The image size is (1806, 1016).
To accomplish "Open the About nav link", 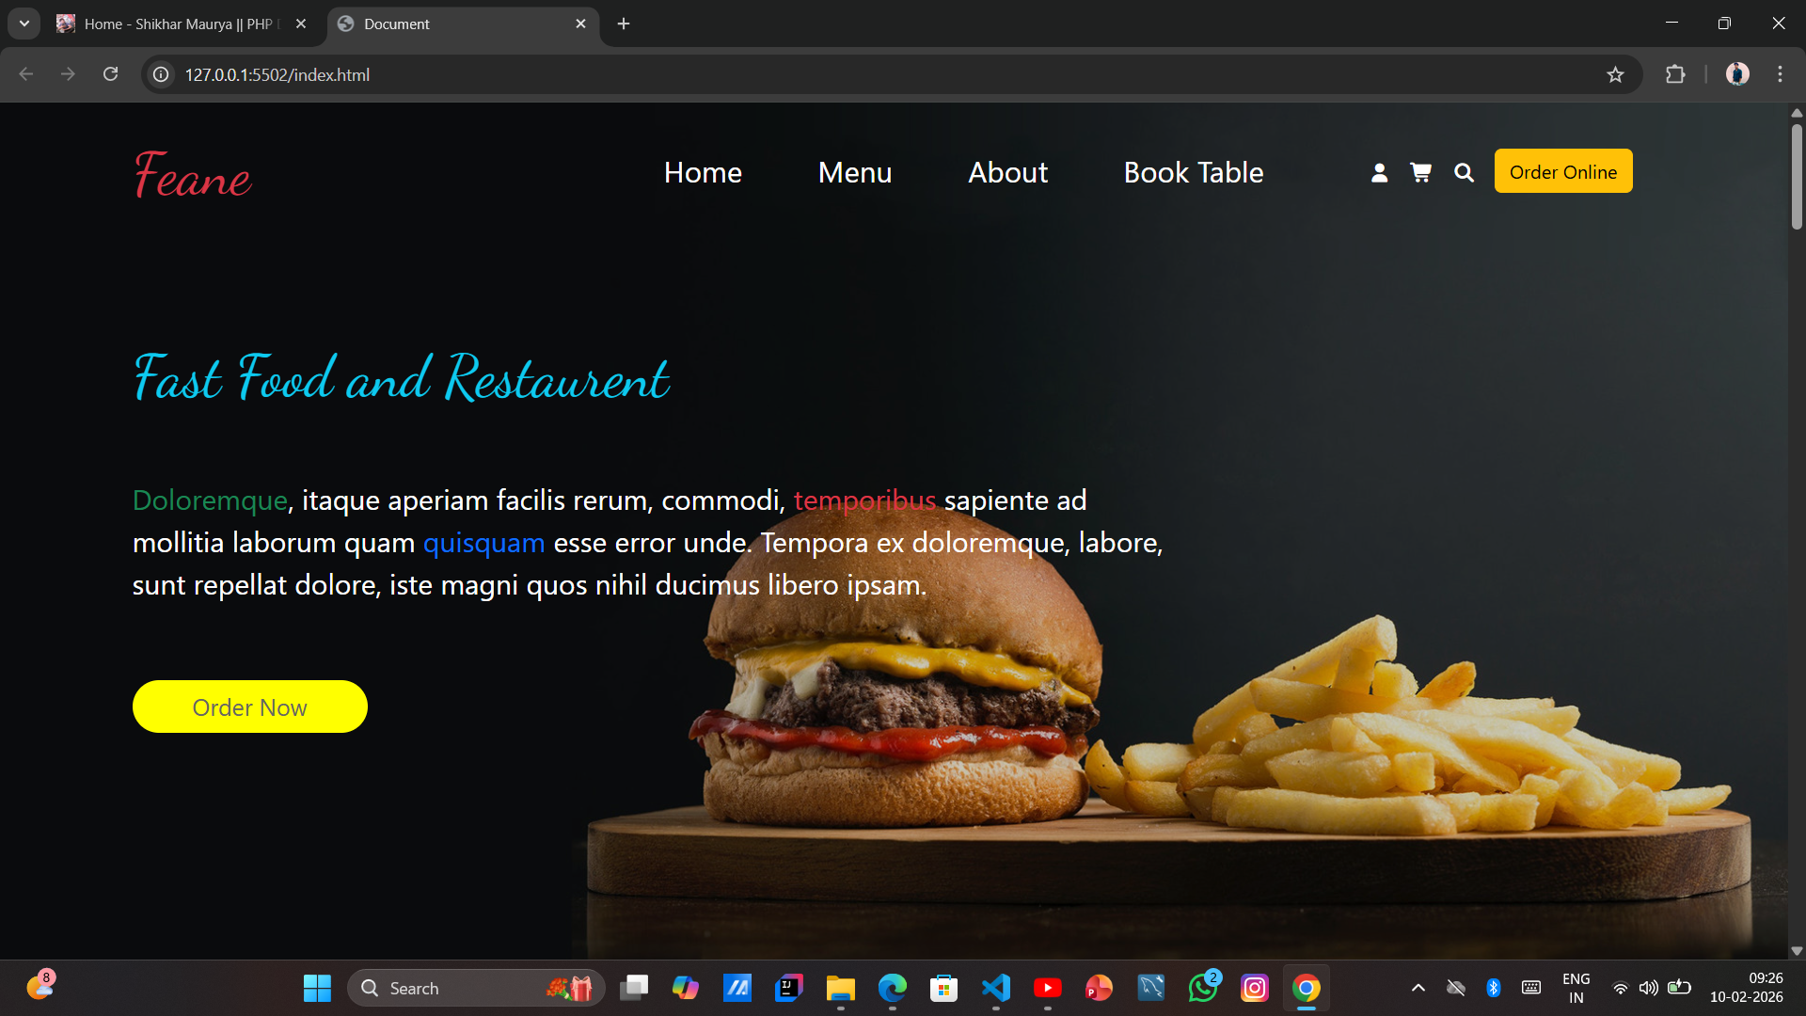I will point(1007,172).
